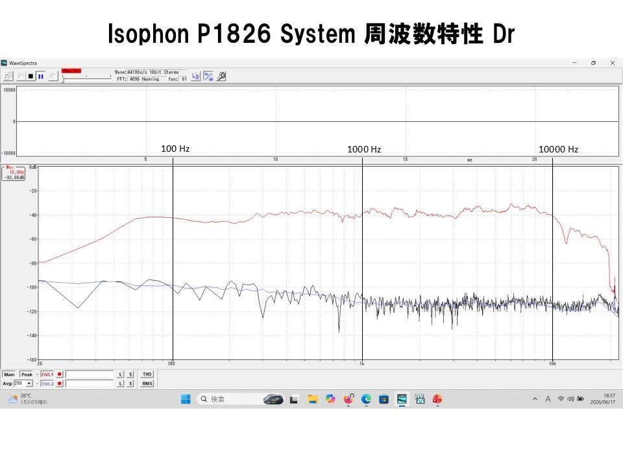Image resolution: width=623 pixels, height=467 pixels.
Task: Click the speaker volume tray icon
Action: pyautogui.click(x=570, y=399)
